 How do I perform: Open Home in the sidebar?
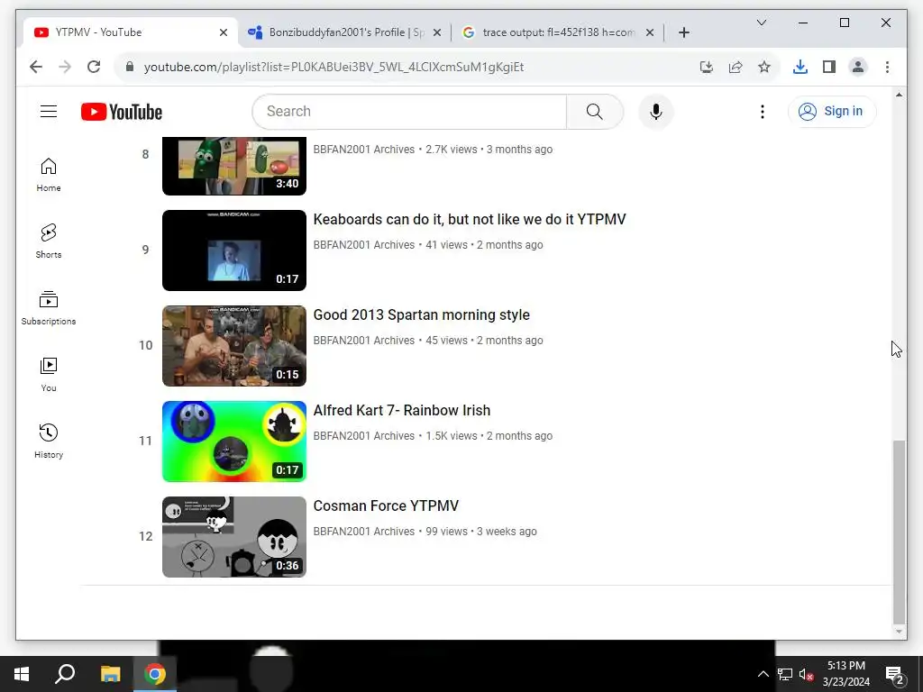point(49,175)
